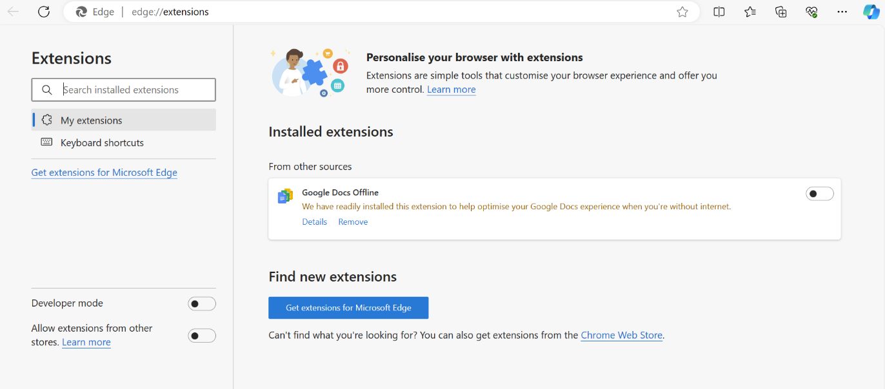
Task: Click the blue Get extensions for Microsoft Edge button
Action: (x=348, y=308)
